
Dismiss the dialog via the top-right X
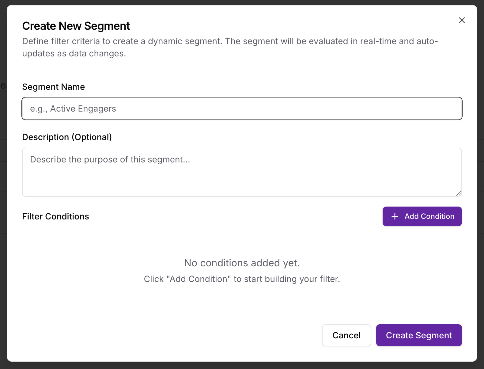[x=462, y=20]
